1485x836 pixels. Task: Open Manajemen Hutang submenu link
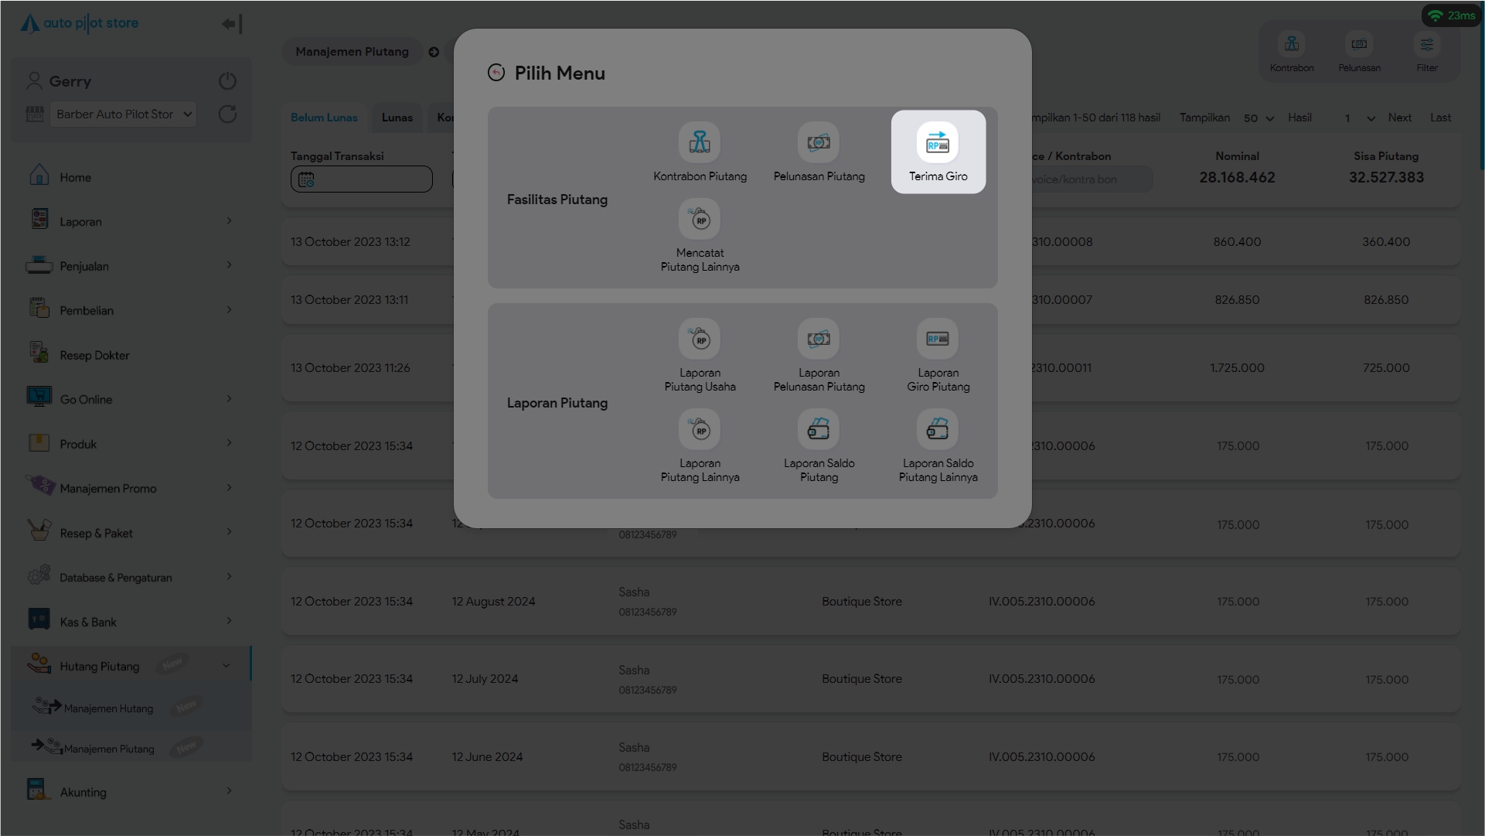click(108, 708)
